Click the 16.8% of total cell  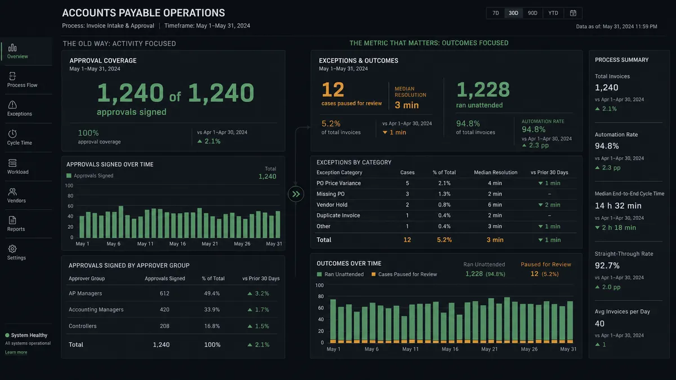pos(212,326)
